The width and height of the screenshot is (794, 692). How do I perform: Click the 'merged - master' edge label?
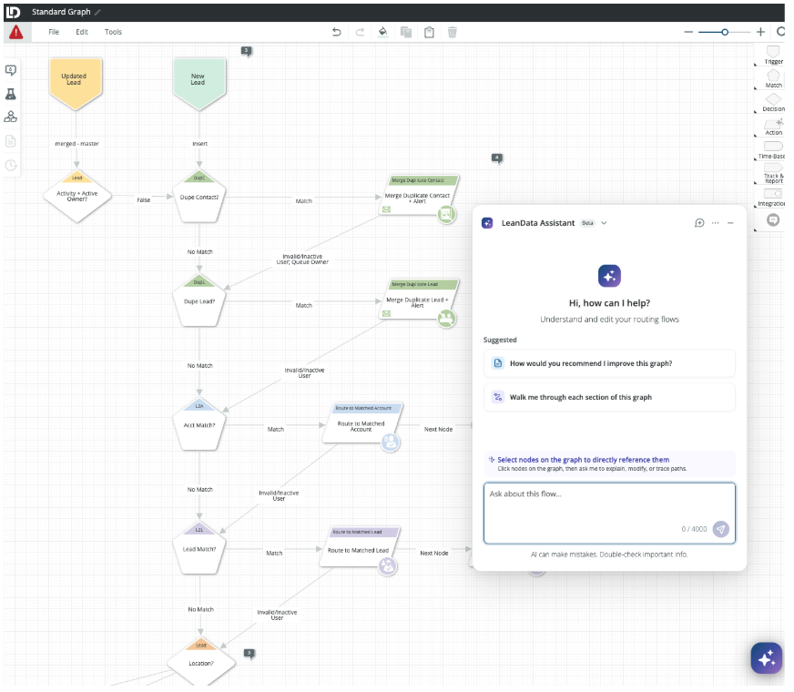77,144
